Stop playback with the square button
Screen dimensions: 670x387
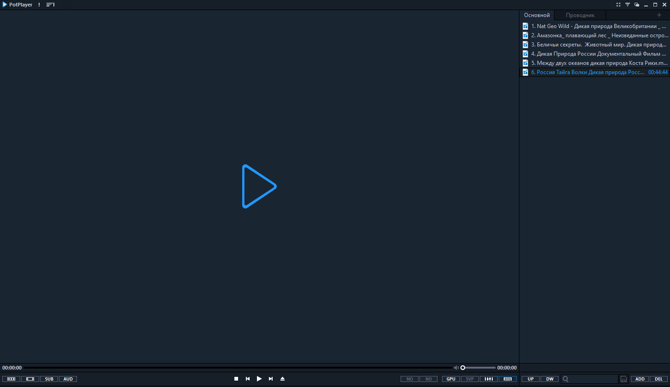[x=236, y=379]
